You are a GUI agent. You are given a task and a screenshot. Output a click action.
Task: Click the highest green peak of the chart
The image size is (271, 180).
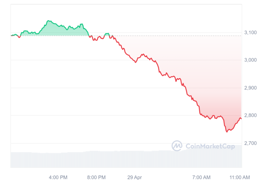coord(49,21)
